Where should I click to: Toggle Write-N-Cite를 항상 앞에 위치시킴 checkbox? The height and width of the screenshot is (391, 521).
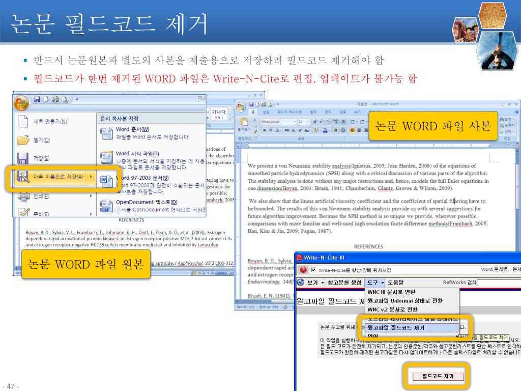coord(313,270)
